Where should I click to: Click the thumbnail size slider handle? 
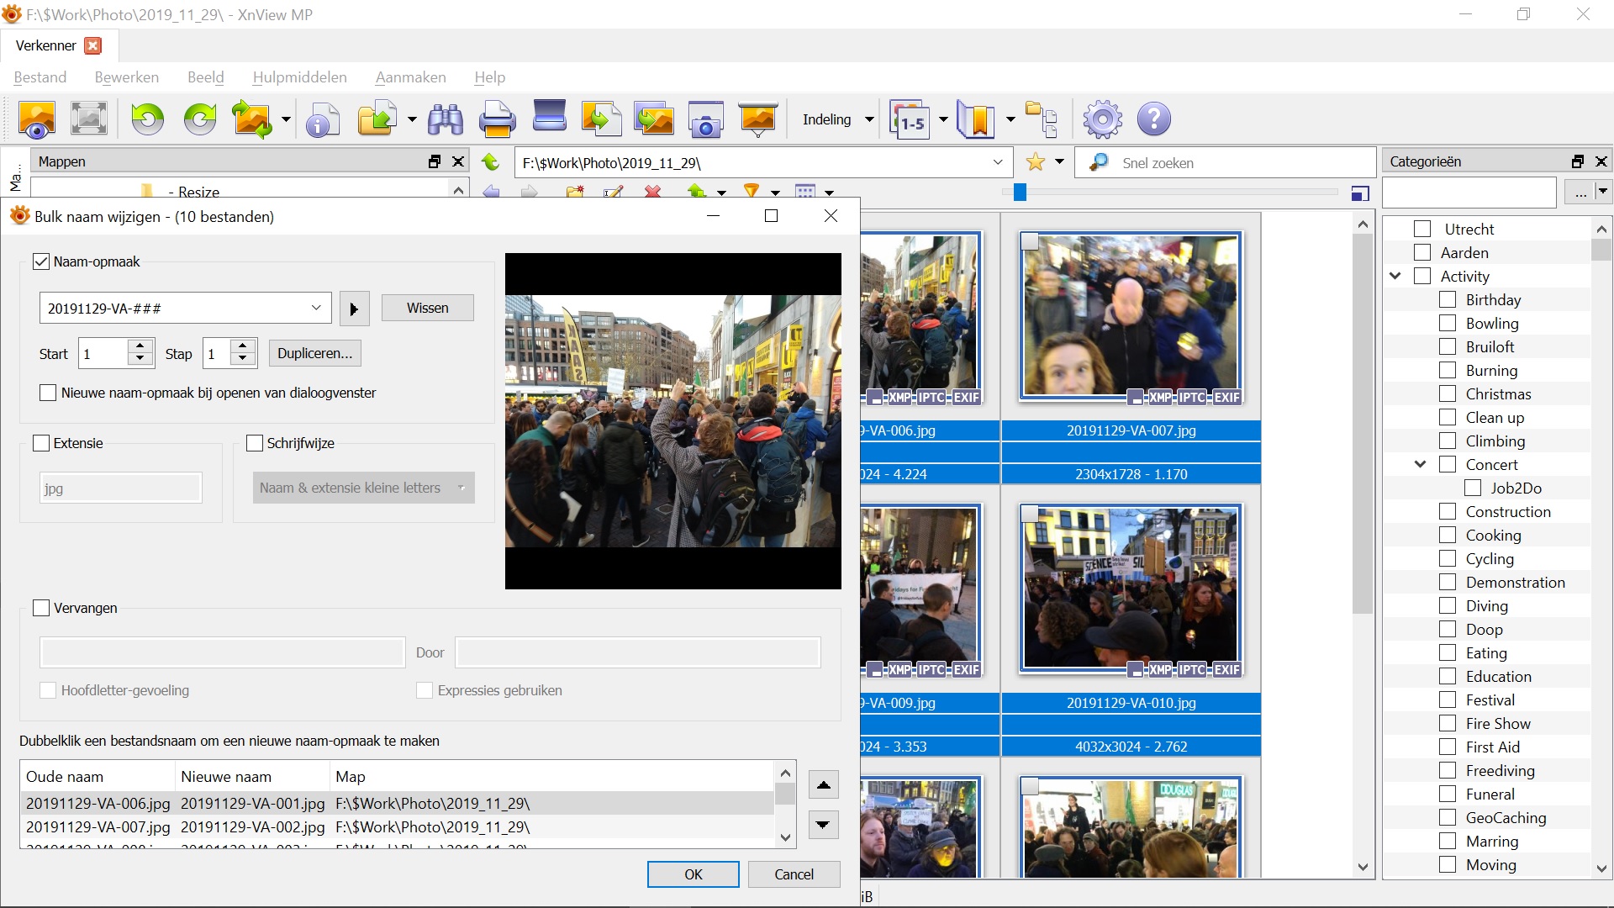1020,193
